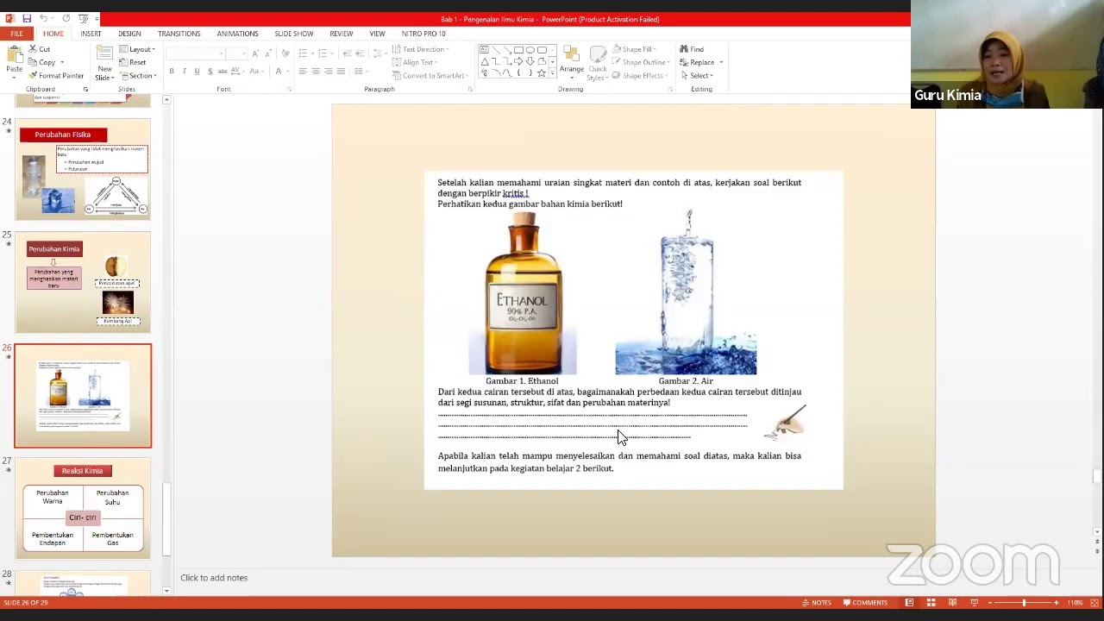
Task: Increase font size
Action: pyautogui.click(x=255, y=53)
